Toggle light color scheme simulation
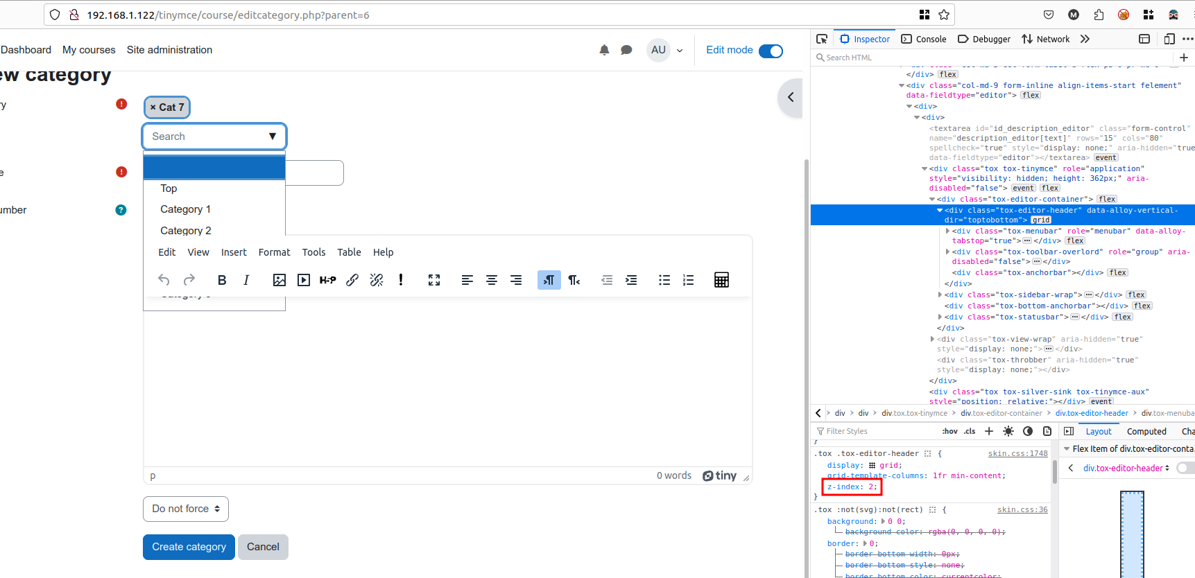Screen dimensions: 1195x578 coord(1008,431)
